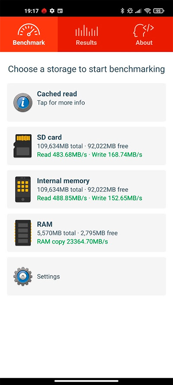The image size is (173, 385).
Task: Run the RAM benchmark
Action: pos(86,233)
